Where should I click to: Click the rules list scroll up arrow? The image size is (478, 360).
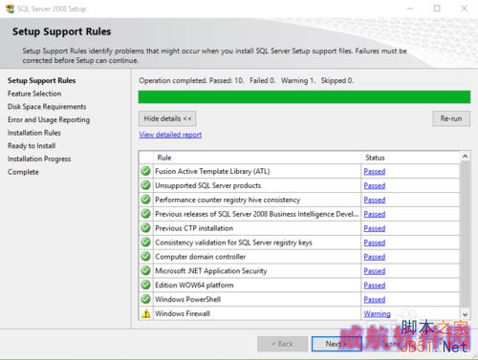click(x=465, y=156)
